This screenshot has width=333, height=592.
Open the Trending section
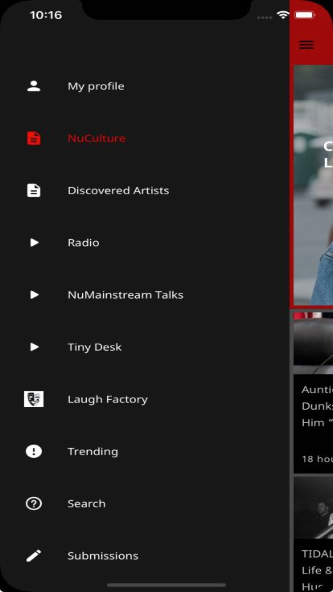pos(145,451)
